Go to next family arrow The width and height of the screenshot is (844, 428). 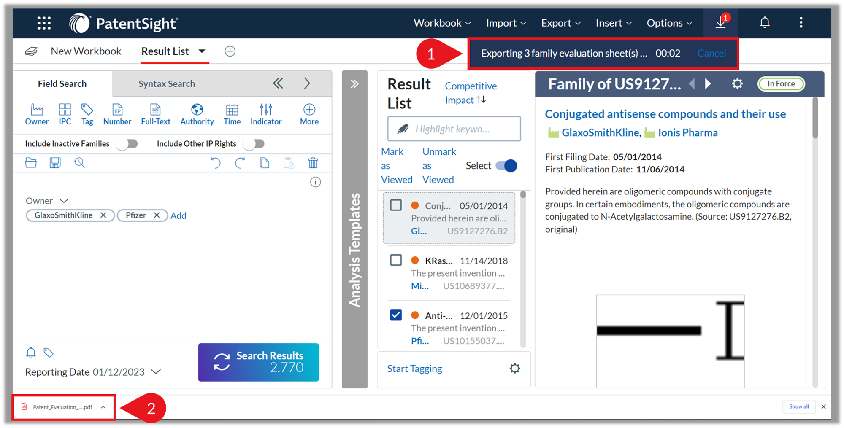click(x=708, y=84)
